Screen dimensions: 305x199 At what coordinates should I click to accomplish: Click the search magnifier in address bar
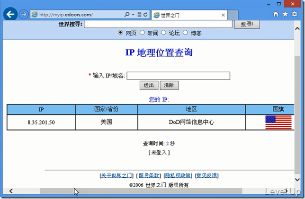(x=127, y=14)
